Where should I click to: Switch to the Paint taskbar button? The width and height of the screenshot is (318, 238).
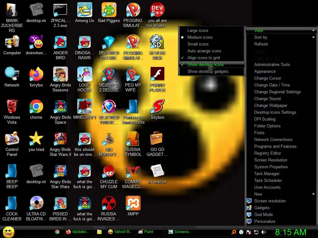(x=149, y=232)
